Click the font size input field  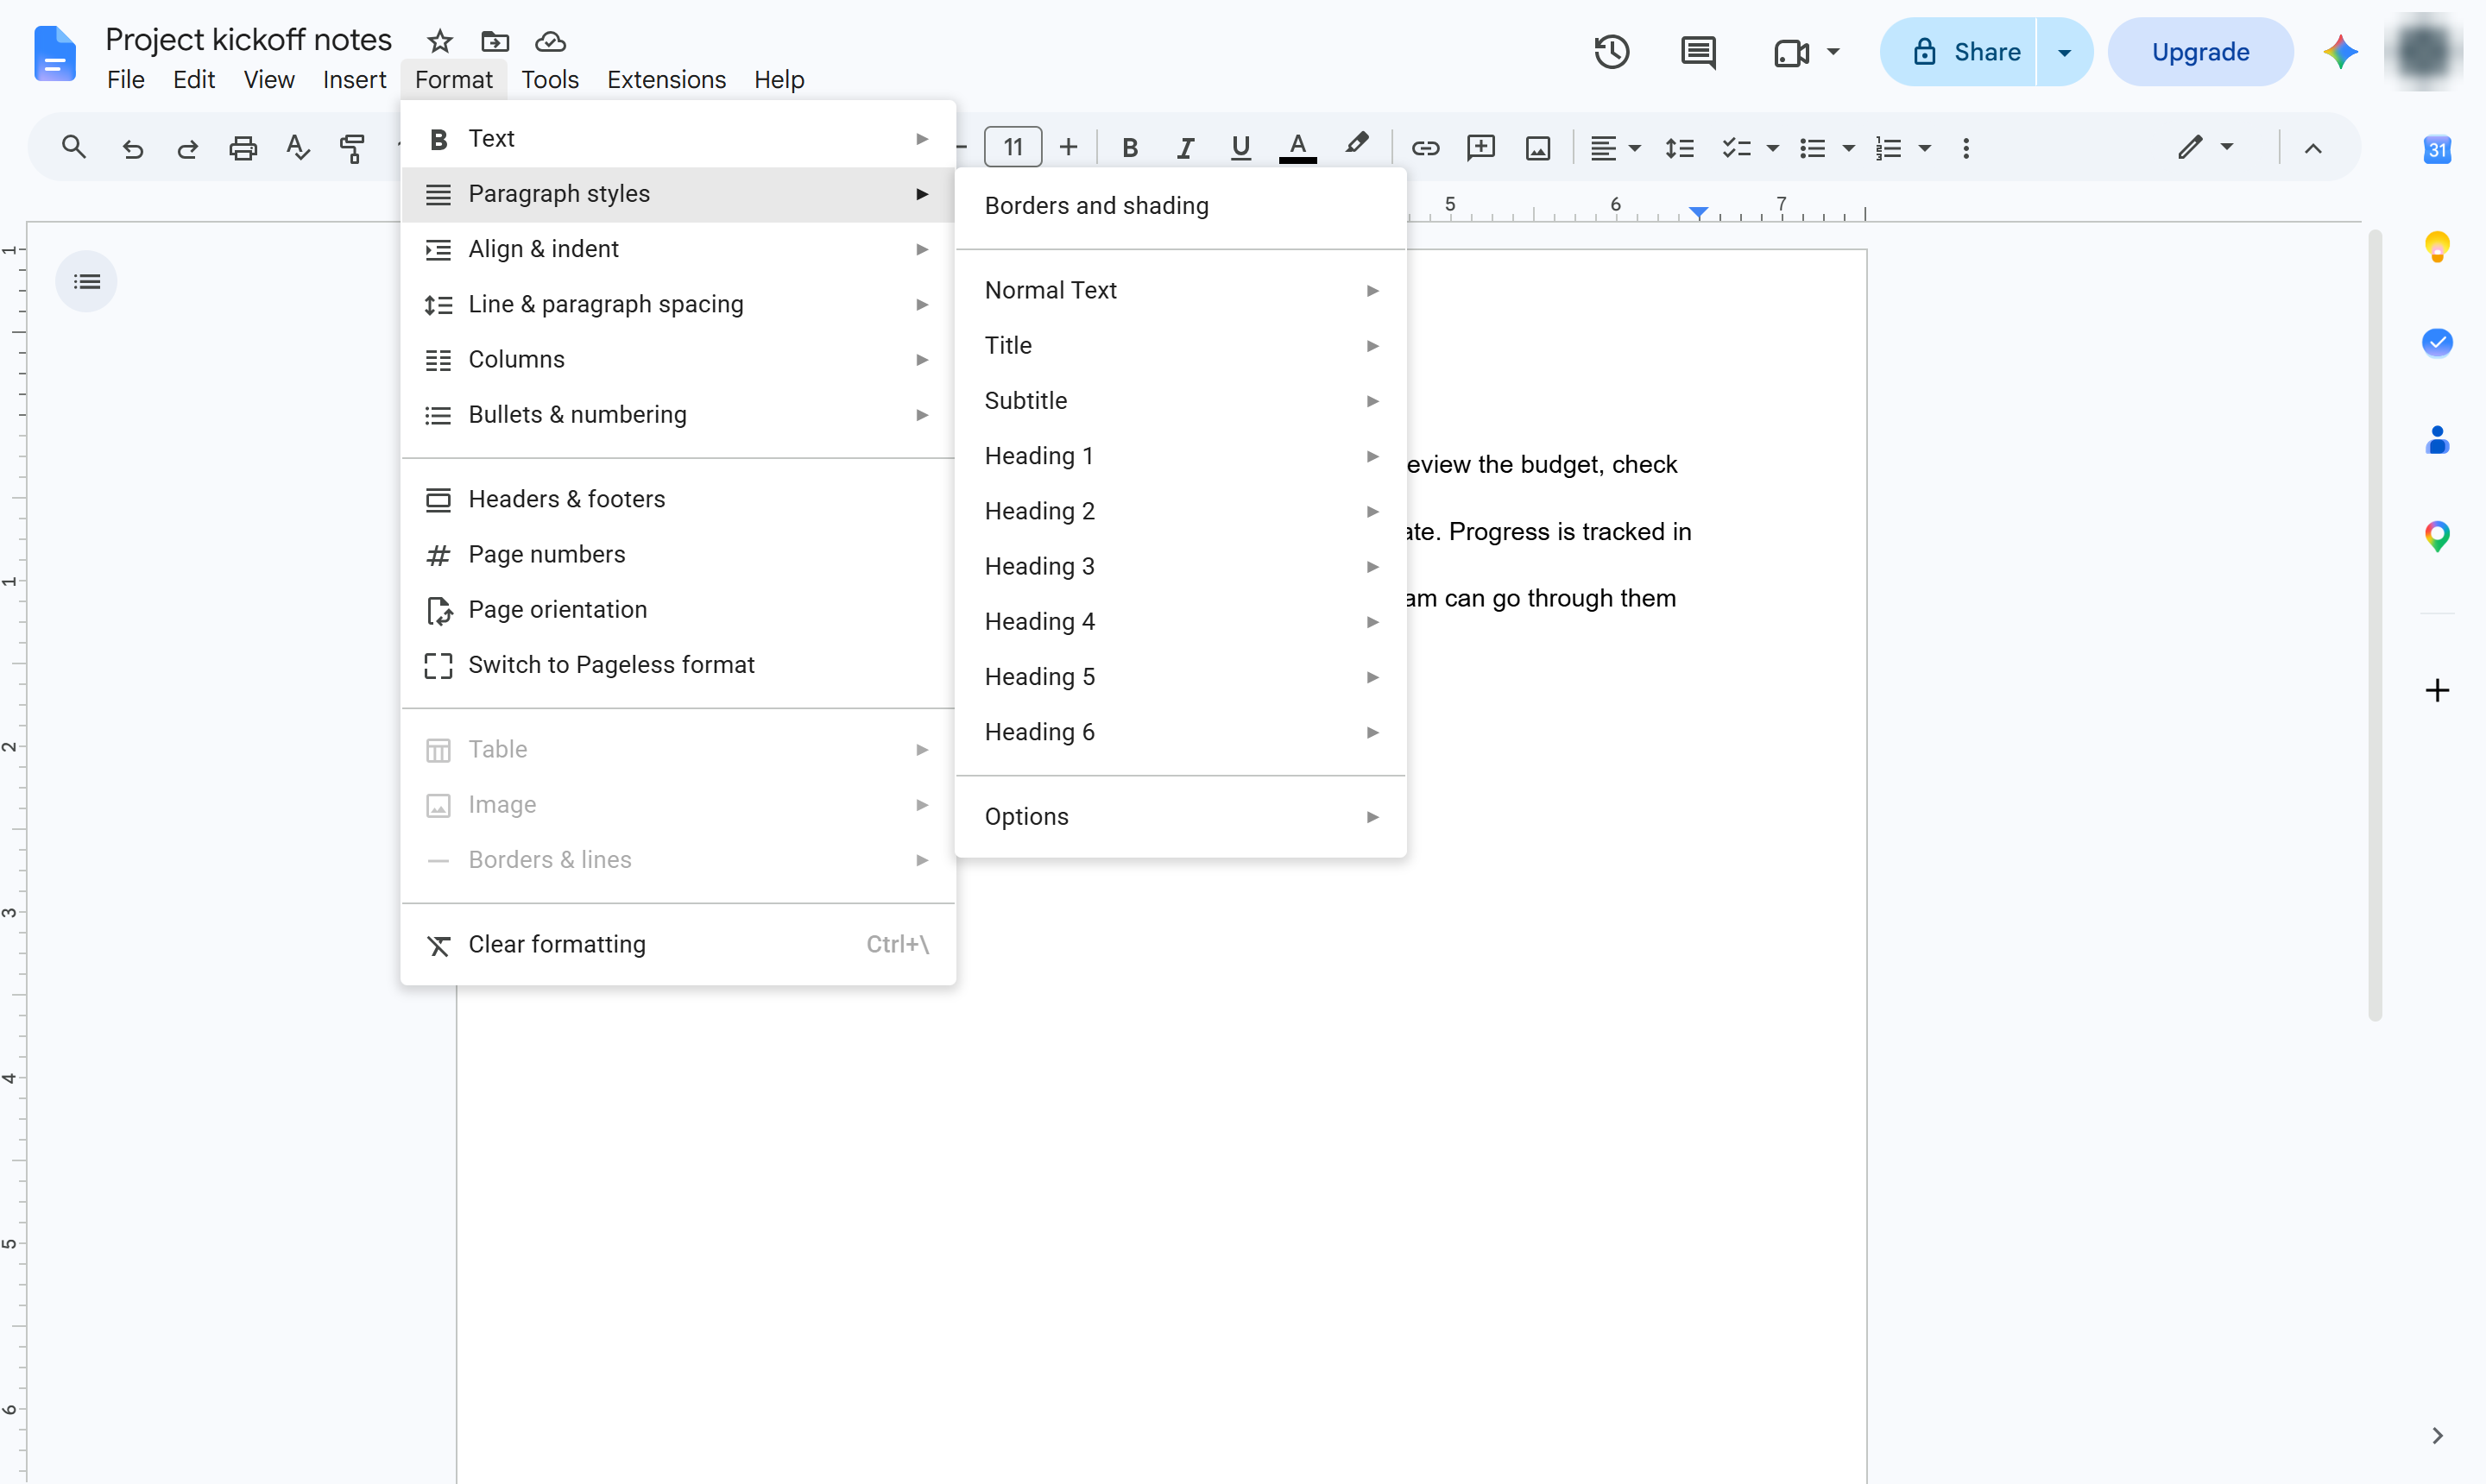(1013, 148)
